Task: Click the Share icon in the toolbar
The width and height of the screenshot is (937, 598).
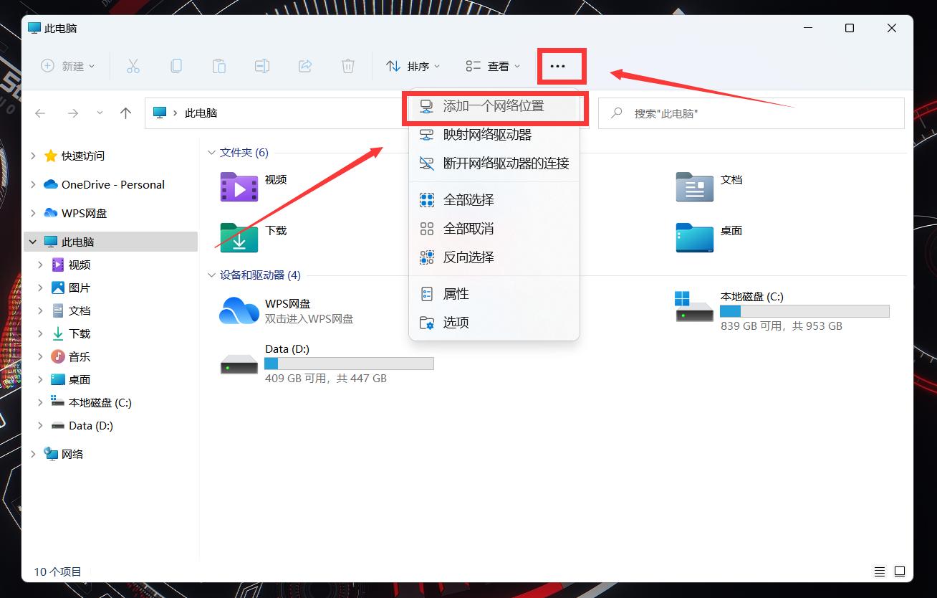Action: tap(305, 65)
